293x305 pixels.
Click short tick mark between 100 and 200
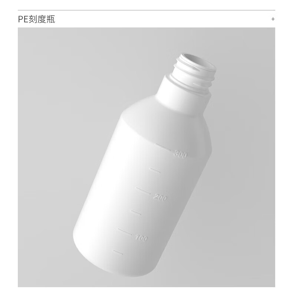coord(136,213)
